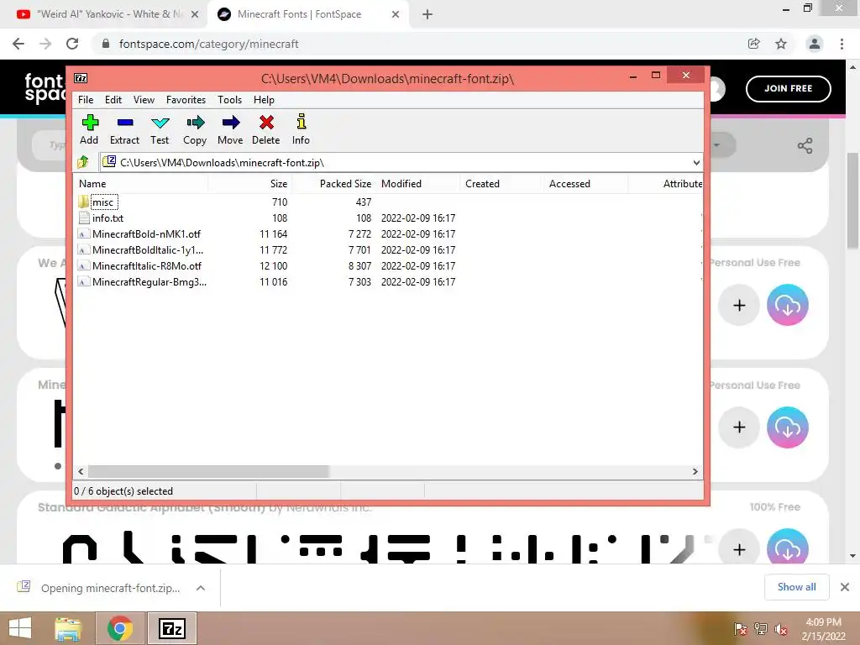Click the Chrome address bar URL
860x645 pixels.
pyautogui.click(x=208, y=44)
